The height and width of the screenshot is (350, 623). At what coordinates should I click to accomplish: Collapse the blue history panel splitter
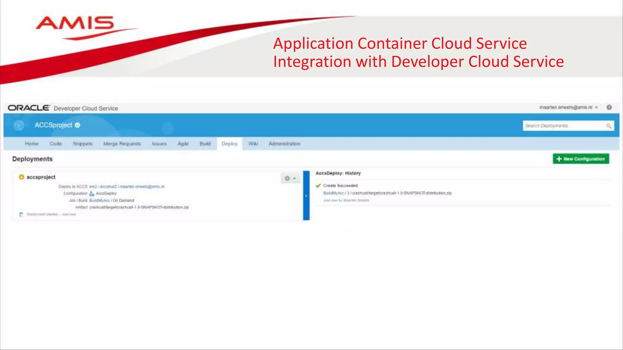coord(306,195)
